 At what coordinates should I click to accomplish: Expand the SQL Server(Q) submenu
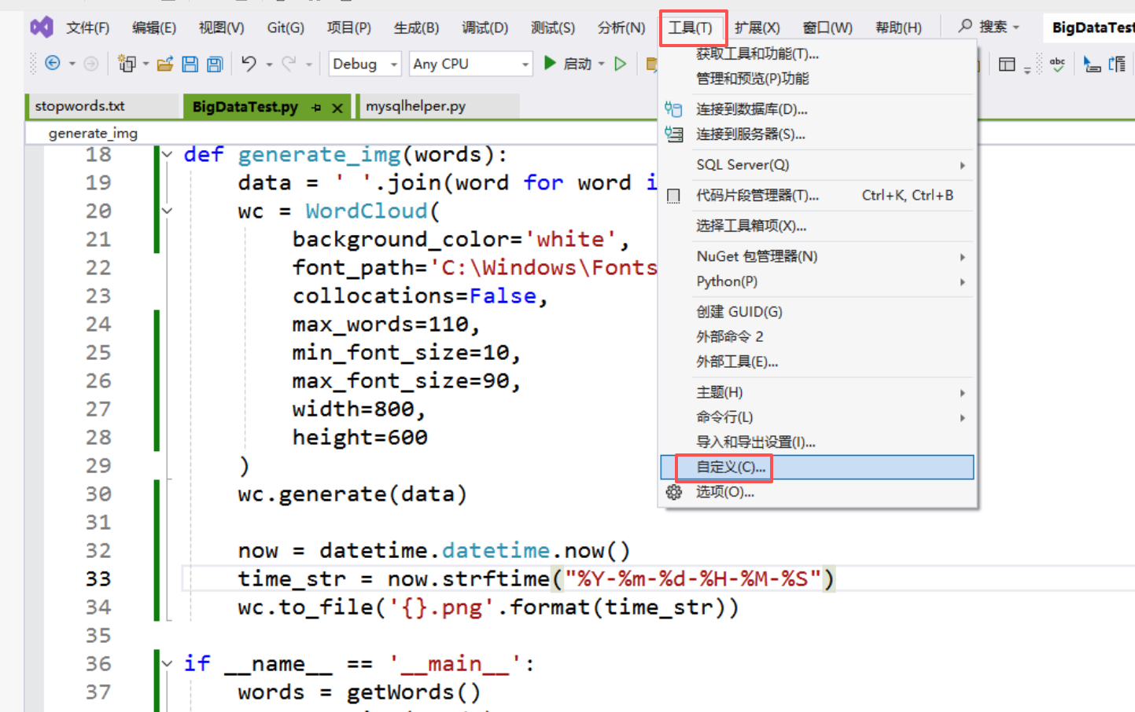963,165
